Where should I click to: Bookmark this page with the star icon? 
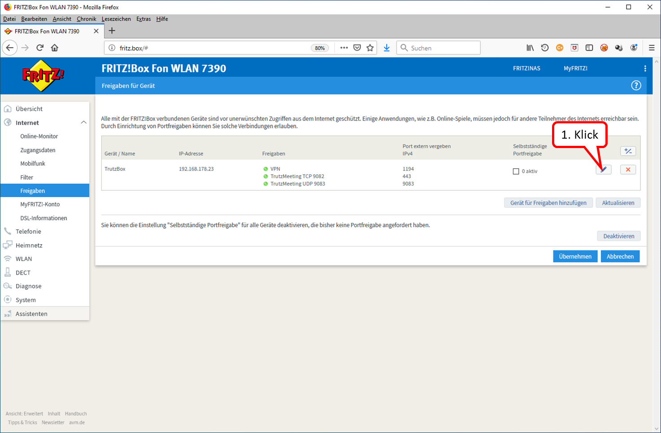click(370, 48)
